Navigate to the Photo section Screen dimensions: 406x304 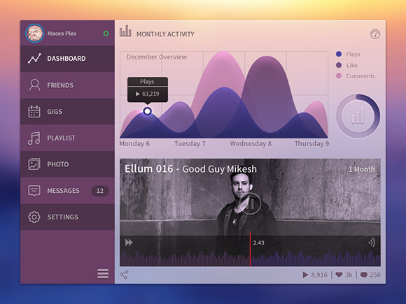tap(67, 164)
